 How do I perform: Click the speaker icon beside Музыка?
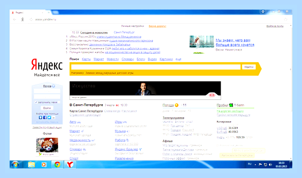point(128,131)
